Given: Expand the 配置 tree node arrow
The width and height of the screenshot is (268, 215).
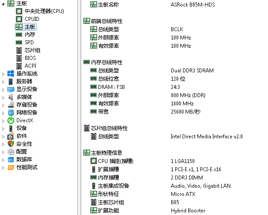Looking at the screenshot, I should point(3,152).
